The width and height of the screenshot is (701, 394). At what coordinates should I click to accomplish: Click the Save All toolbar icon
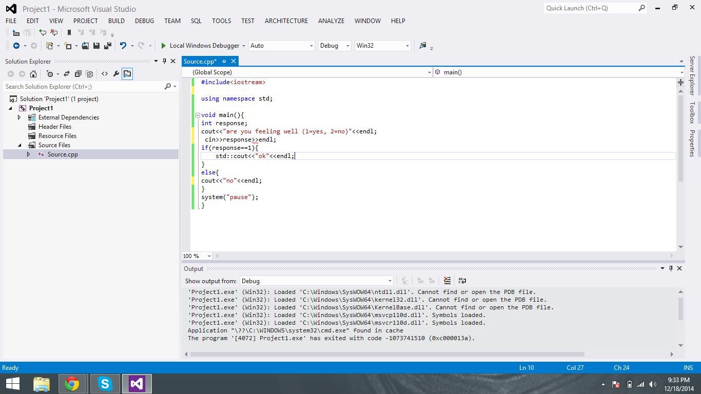click(x=107, y=46)
